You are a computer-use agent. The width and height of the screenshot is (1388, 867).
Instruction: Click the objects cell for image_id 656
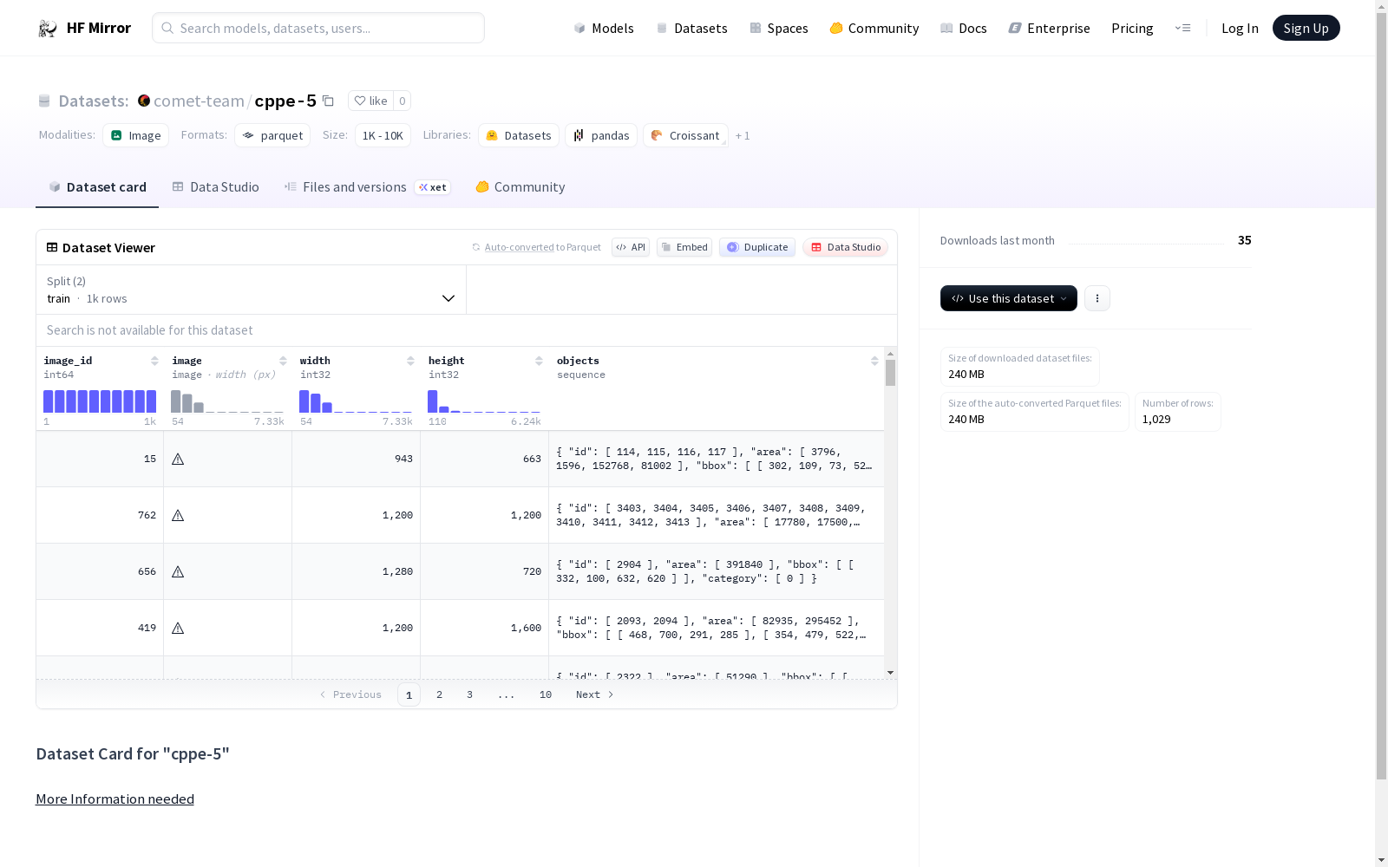tap(717, 571)
